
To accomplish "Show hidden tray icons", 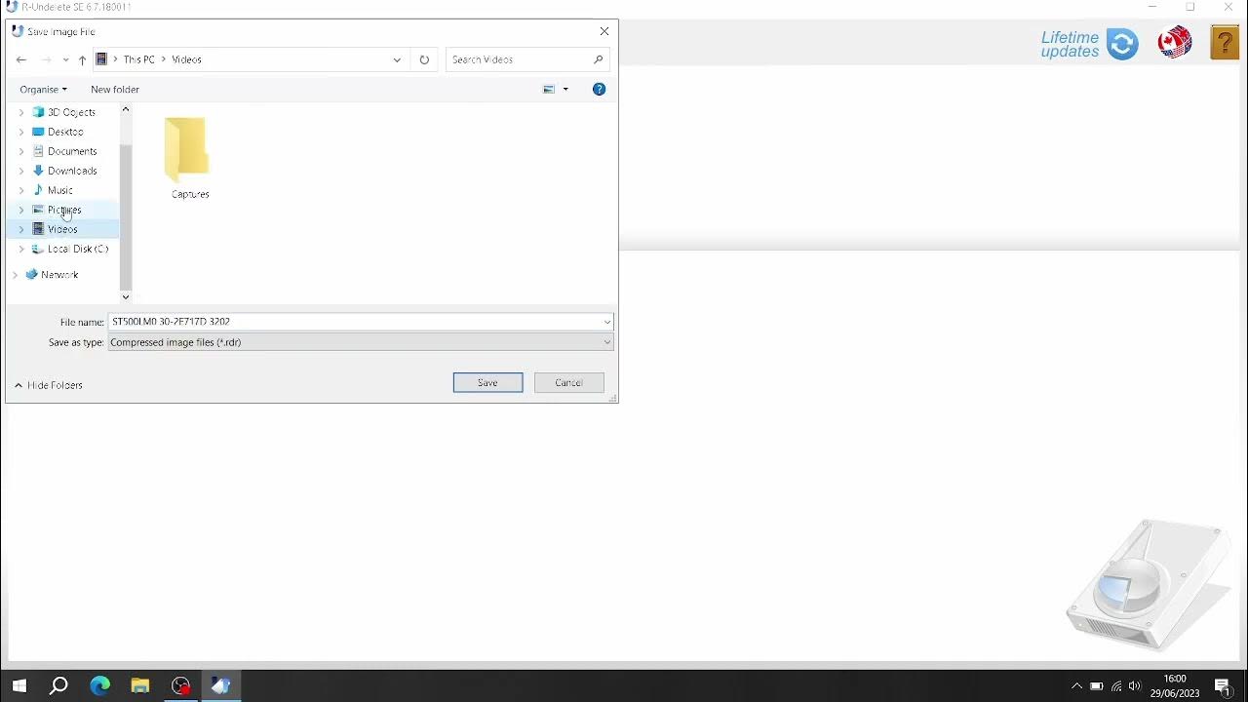I will click(1076, 685).
